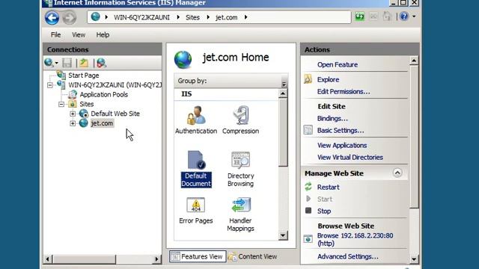This screenshot has width=479, height=269.
Task: Go back with the blue Back arrow
Action: [52, 17]
